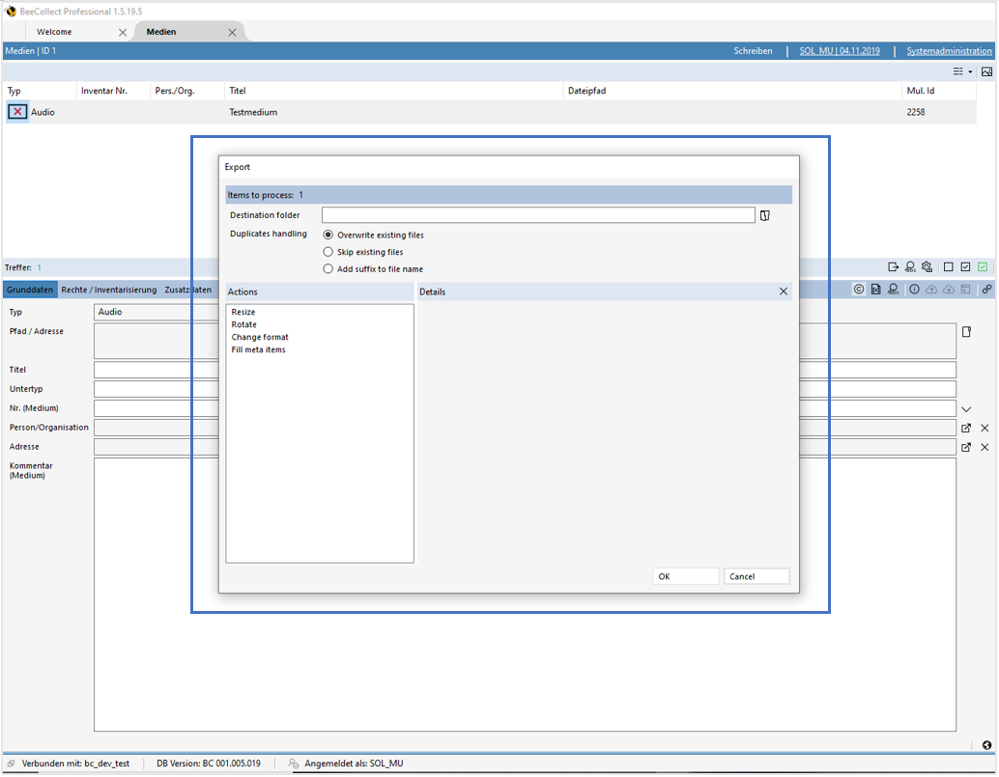
Task: Select the document report icon in the detail toolbar
Action: (x=875, y=289)
